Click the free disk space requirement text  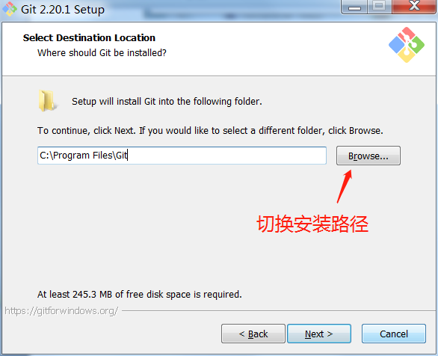point(140,294)
